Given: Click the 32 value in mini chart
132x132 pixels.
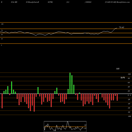Looking at the screenshot, I should coord(85,125).
